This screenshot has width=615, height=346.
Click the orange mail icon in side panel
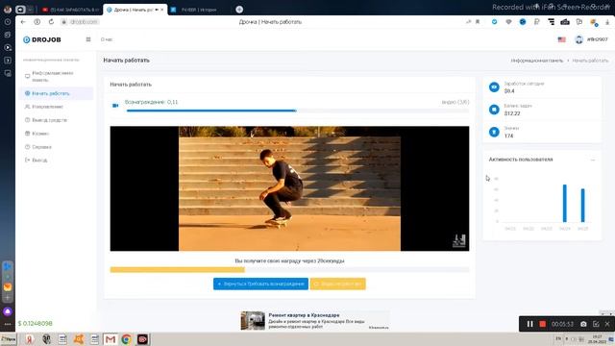click(x=8, y=287)
